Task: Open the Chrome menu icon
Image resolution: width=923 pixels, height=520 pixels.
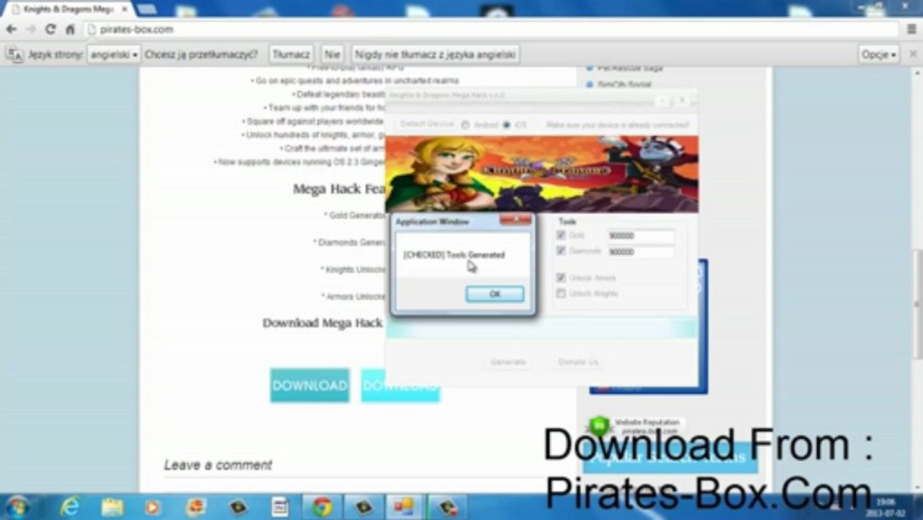Action: point(912,30)
